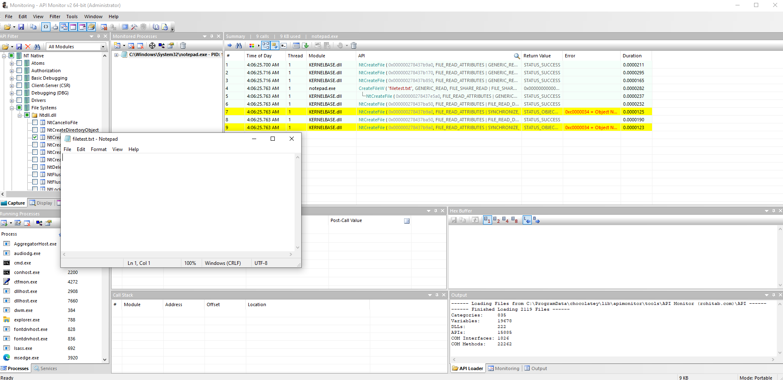Collapse the NT Native tree node
The width and height of the screenshot is (783, 380).
(x=4, y=56)
